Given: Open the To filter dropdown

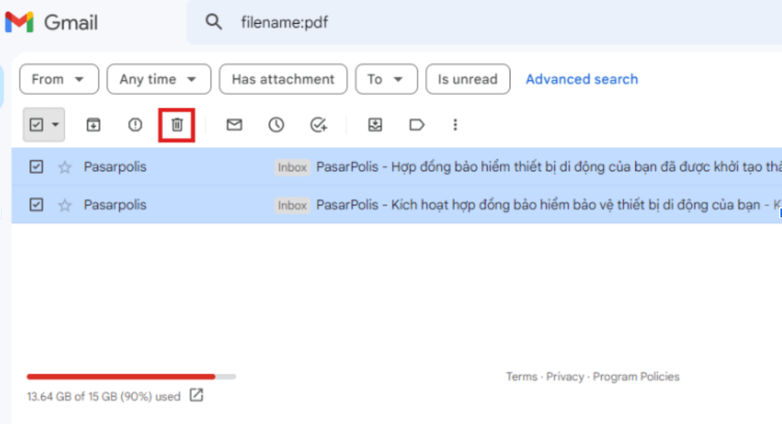Looking at the screenshot, I should pyautogui.click(x=386, y=79).
